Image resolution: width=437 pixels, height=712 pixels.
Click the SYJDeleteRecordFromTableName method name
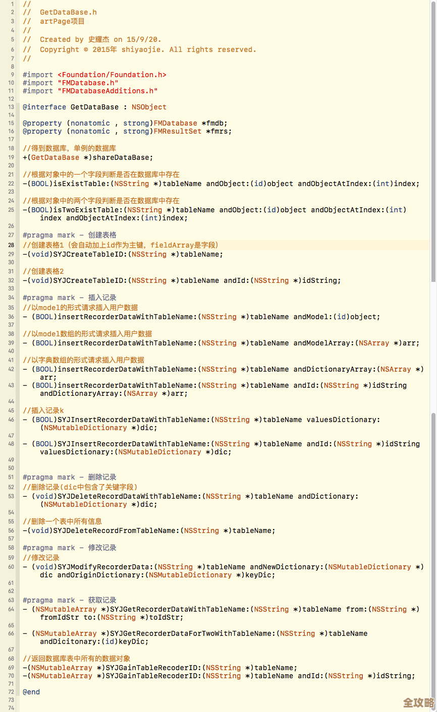click(116, 530)
